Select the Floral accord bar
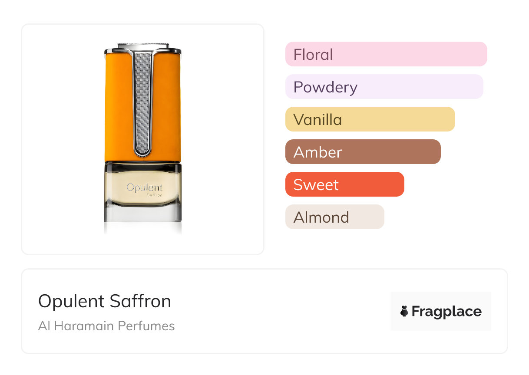 (386, 54)
